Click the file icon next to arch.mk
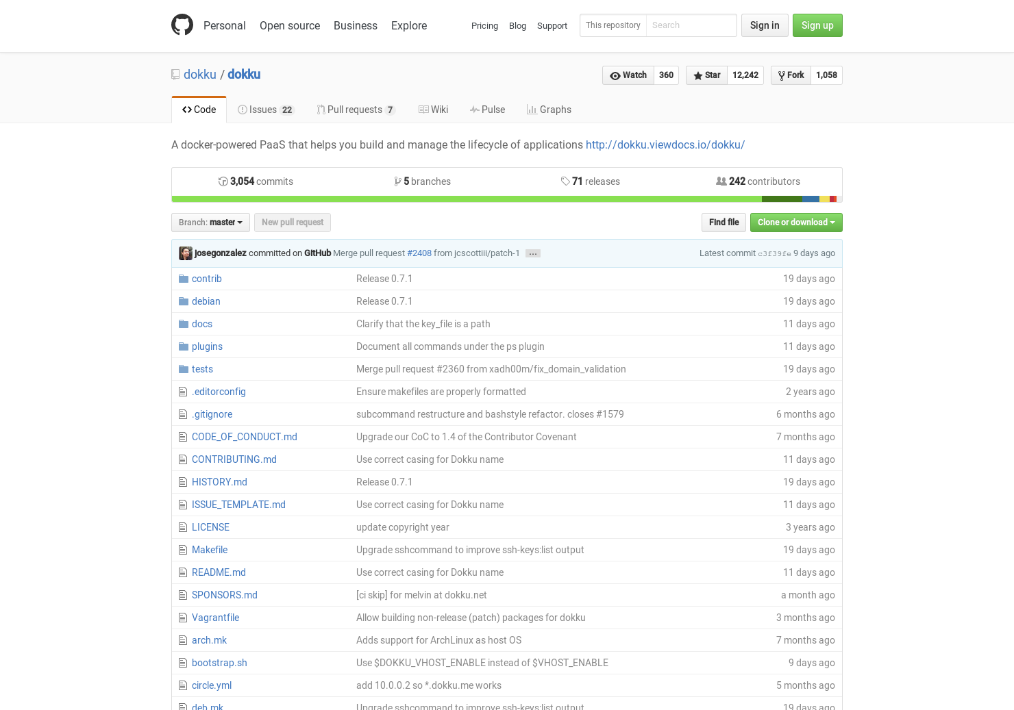The height and width of the screenshot is (710, 1014). pyautogui.click(x=183, y=640)
